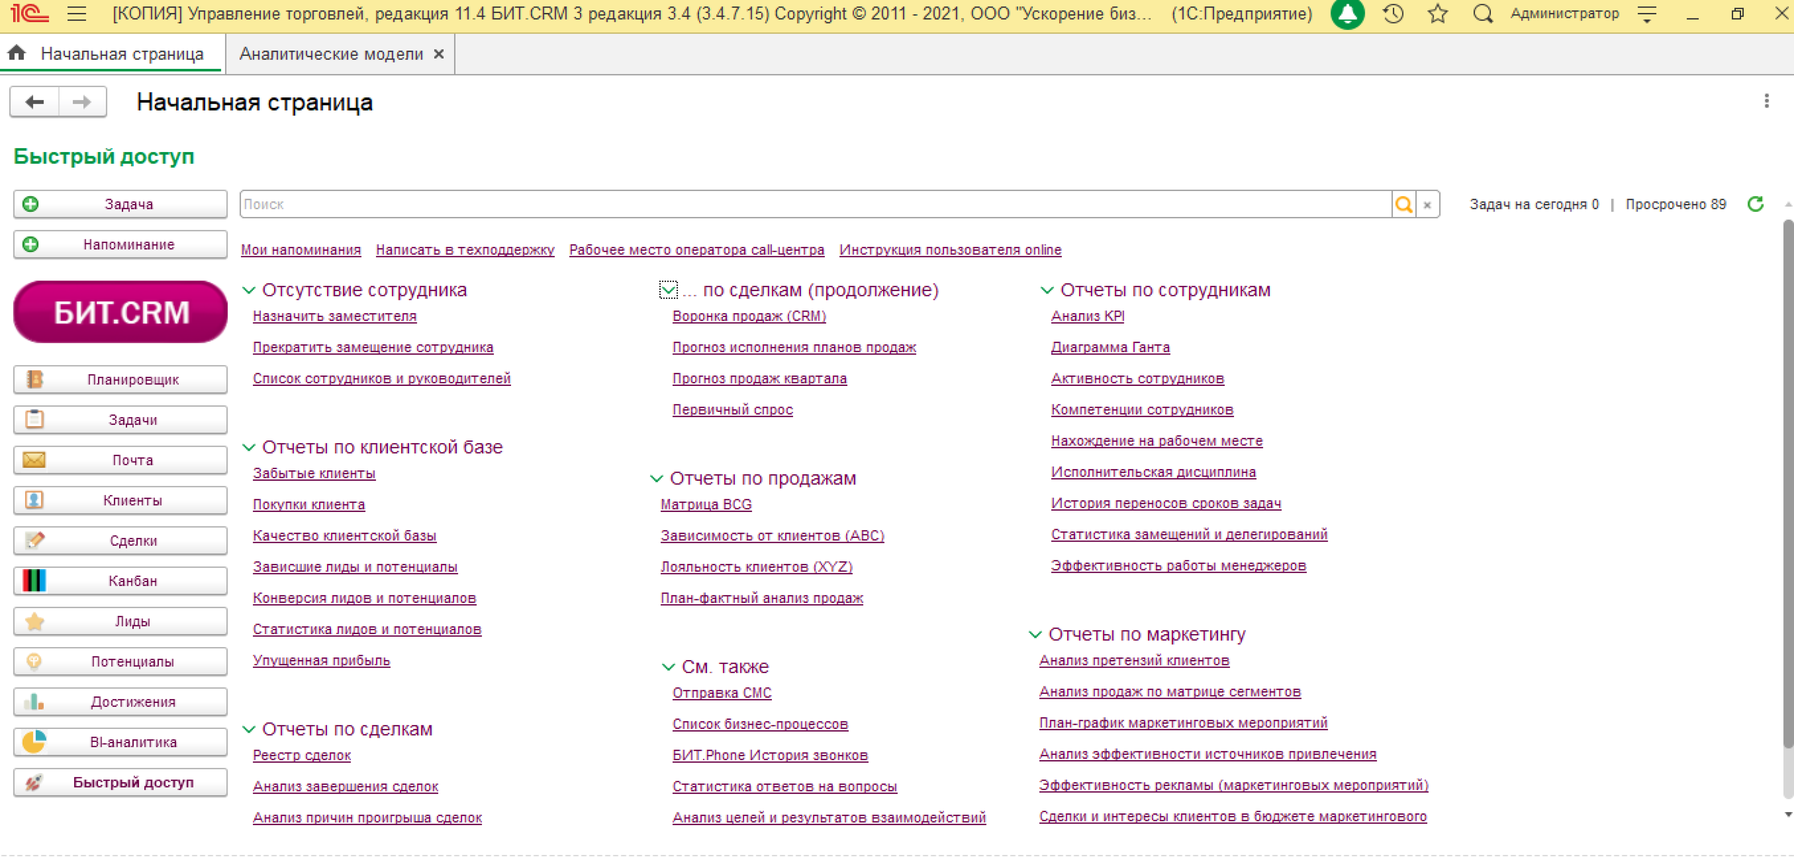Switch to Аналитические модели tab
This screenshot has width=1794, height=861.
point(331,54)
